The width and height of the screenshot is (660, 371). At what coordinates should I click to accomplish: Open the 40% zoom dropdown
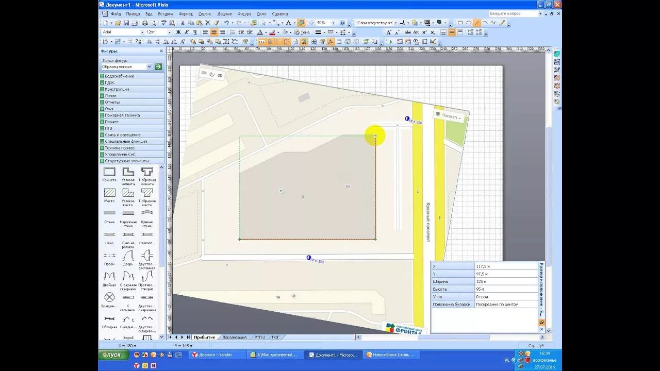[x=333, y=23]
